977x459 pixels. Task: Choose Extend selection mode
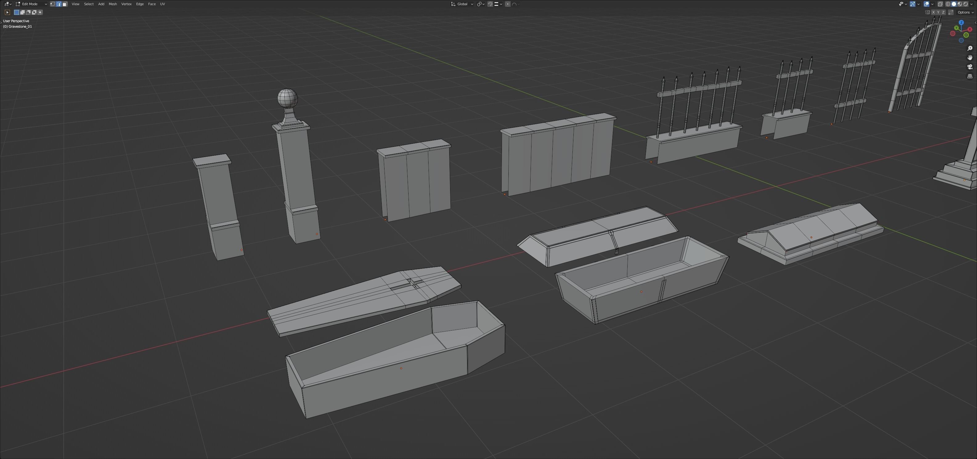[x=22, y=12]
